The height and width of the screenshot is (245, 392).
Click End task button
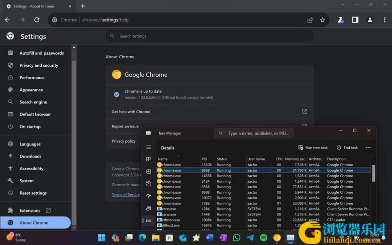[347, 148]
